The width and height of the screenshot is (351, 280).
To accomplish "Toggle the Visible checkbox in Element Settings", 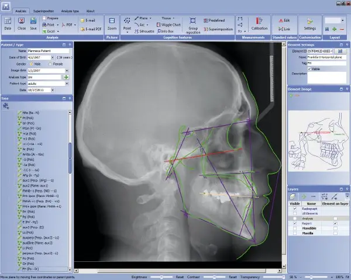I will [309, 68].
